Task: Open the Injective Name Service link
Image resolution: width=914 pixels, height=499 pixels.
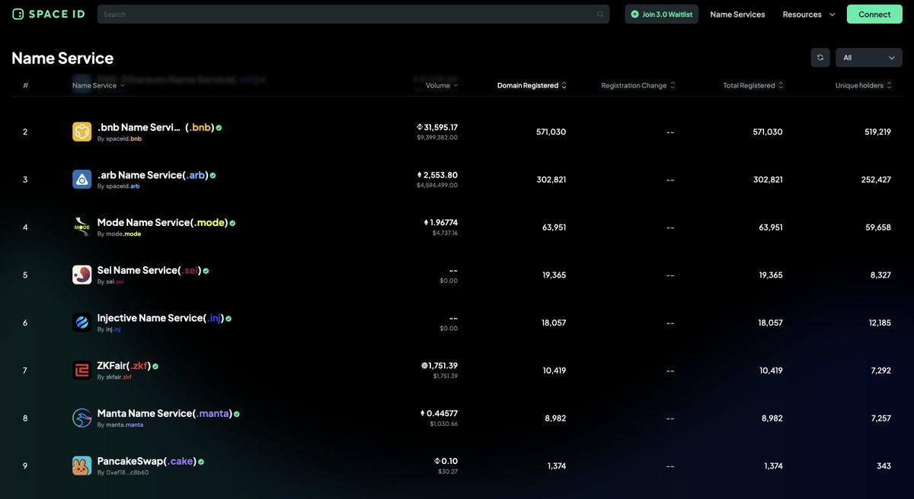Action: pyautogui.click(x=160, y=318)
